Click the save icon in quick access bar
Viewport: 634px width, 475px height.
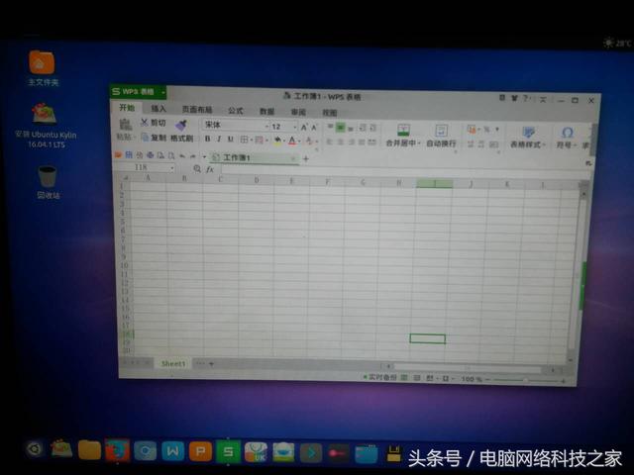coord(129,154)
